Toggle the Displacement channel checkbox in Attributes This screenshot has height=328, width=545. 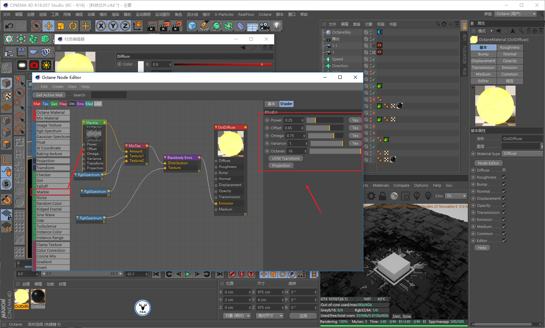504,198
